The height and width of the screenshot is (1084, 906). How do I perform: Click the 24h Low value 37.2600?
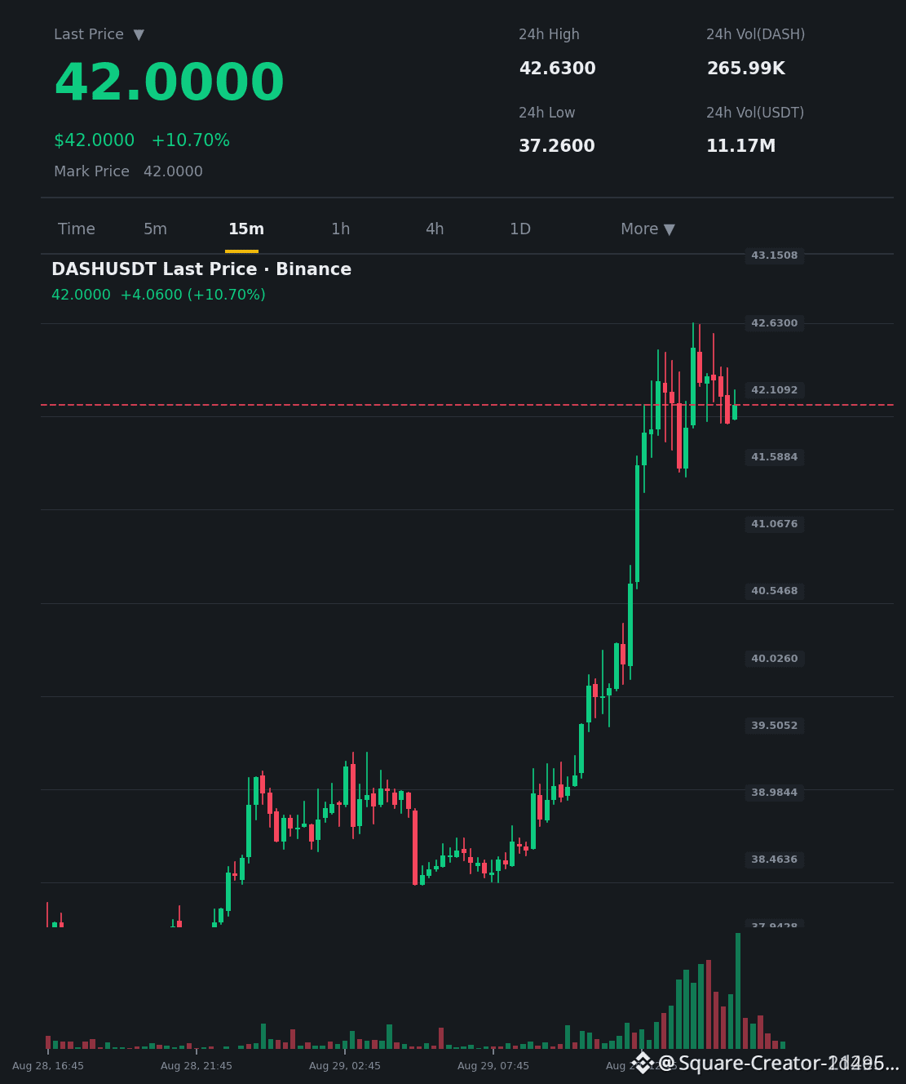tap(557, 146)
